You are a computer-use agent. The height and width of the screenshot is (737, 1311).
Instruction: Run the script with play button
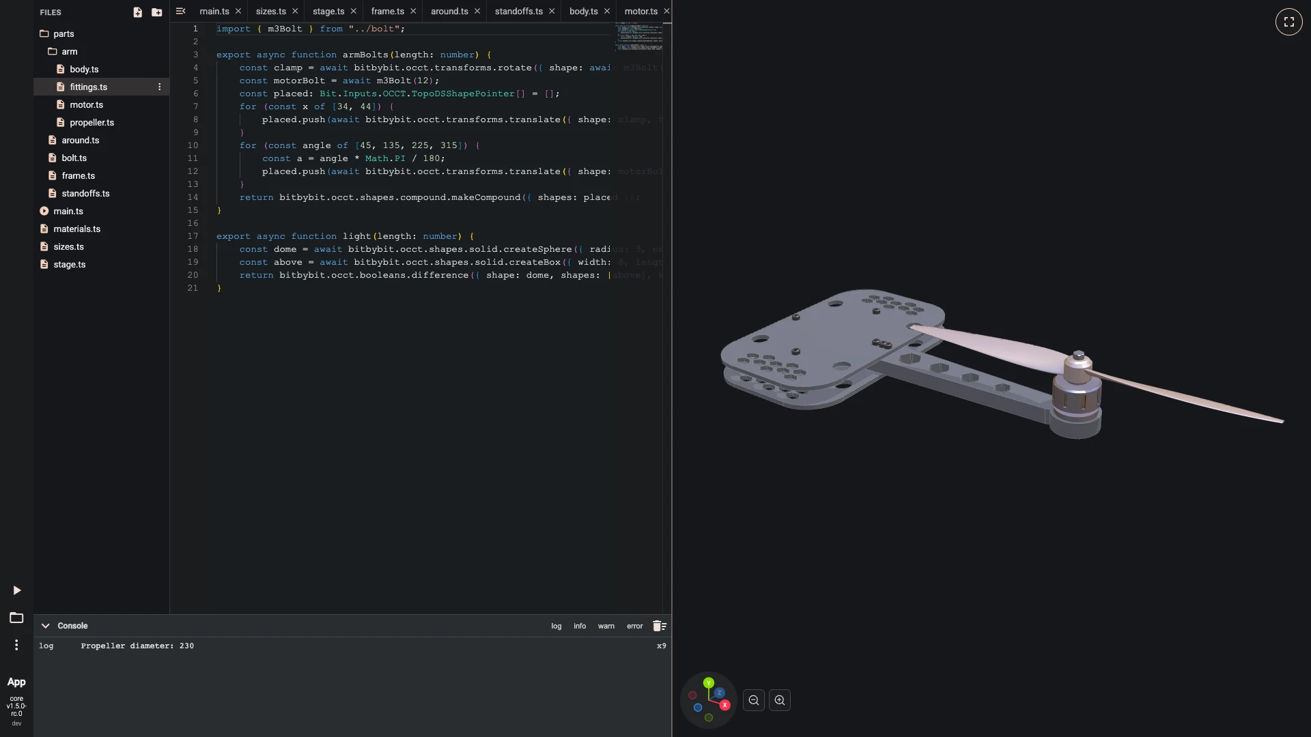[17, 590]
